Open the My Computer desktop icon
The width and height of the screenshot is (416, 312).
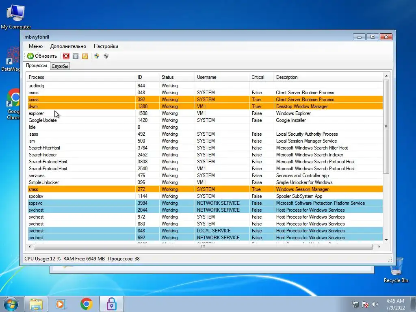pyautogui.click(x=16, y=17)
